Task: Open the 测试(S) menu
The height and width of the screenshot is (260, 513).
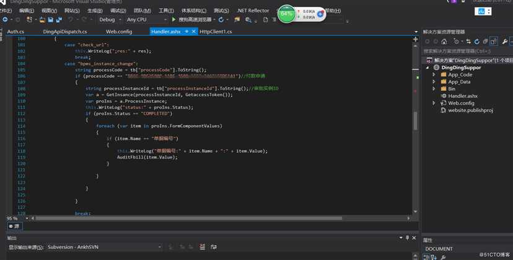Action: point(221,11)
